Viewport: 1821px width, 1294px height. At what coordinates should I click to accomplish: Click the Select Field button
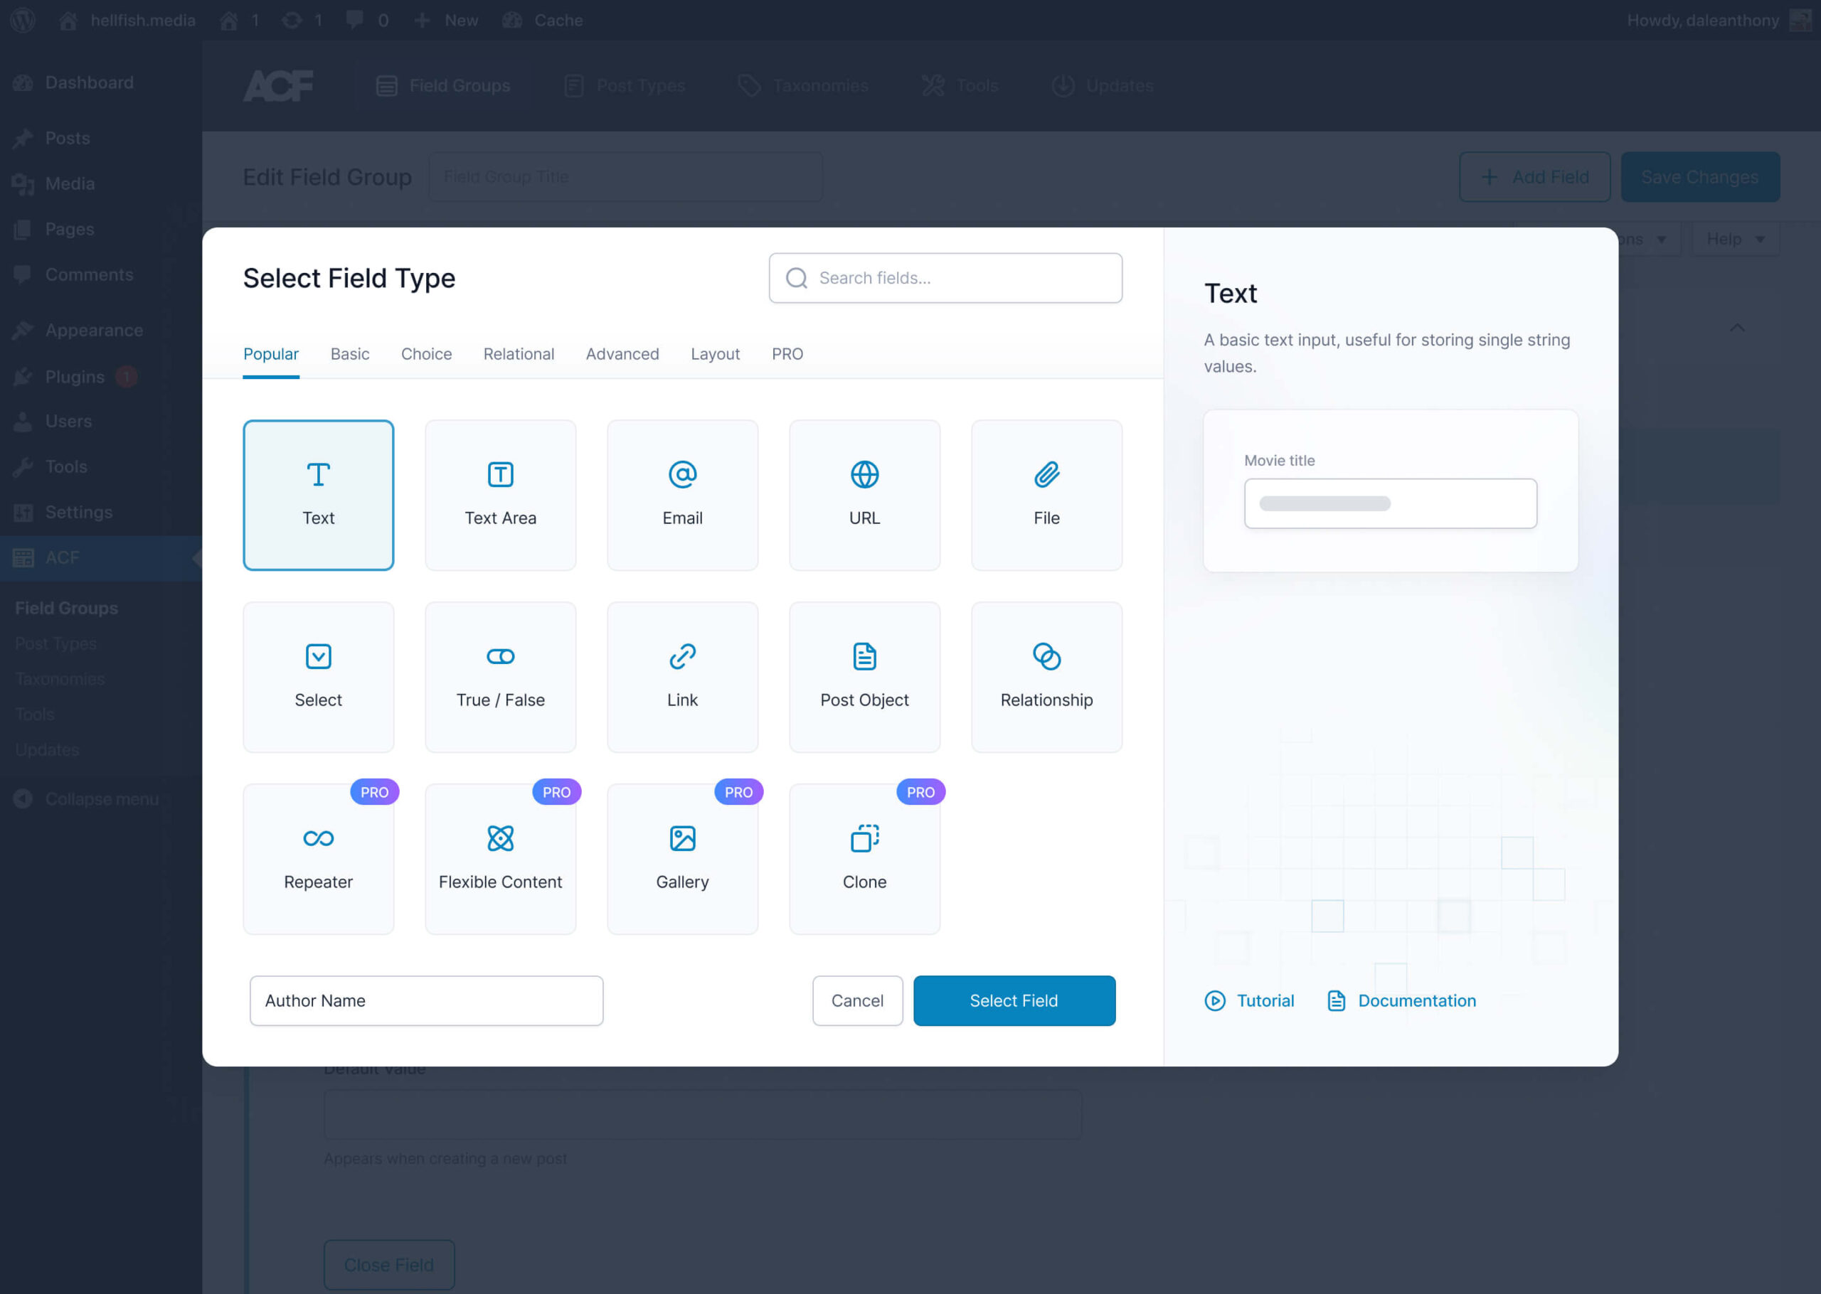click(x=1014, y=1000)
